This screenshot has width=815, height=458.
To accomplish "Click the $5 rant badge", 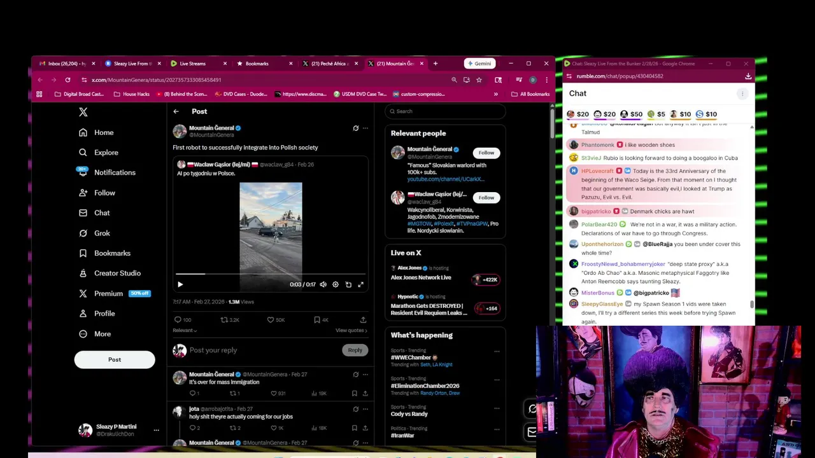I will point(656,114).
